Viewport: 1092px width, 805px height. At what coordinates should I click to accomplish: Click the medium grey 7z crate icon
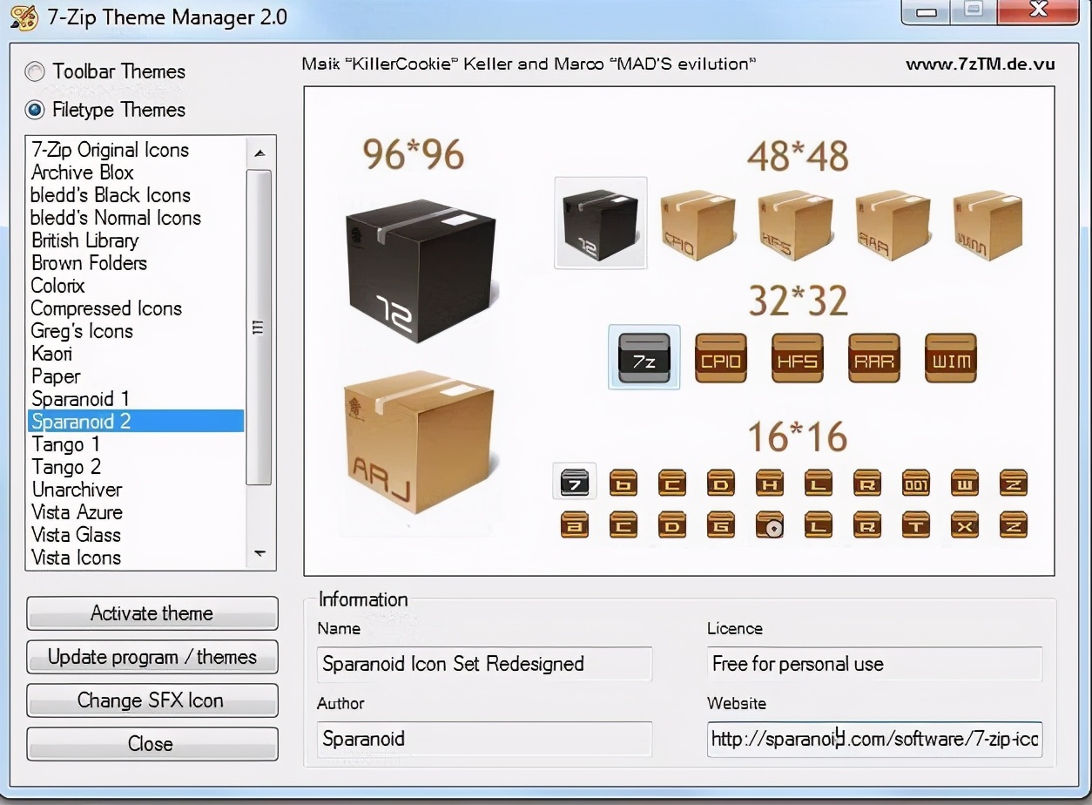(644, 358)
